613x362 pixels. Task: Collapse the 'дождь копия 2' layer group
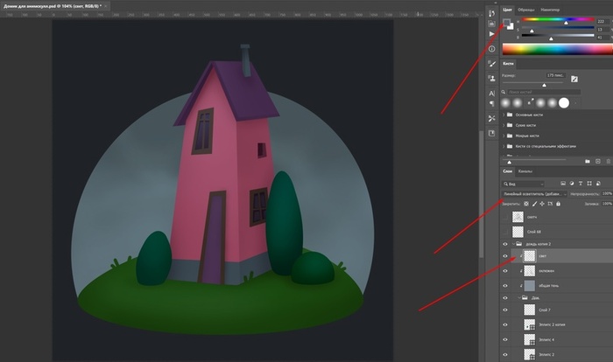[515, 244]
